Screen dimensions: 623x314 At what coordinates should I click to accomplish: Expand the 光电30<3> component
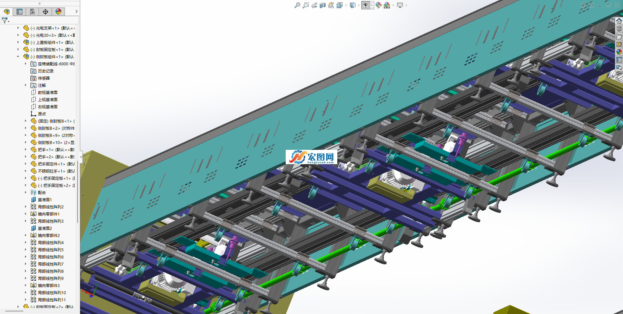(x=18, y=35)
